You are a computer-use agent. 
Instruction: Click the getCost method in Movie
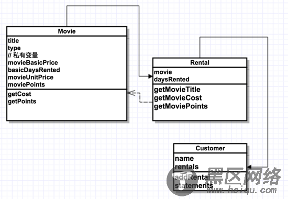click(x=19, y=94)
